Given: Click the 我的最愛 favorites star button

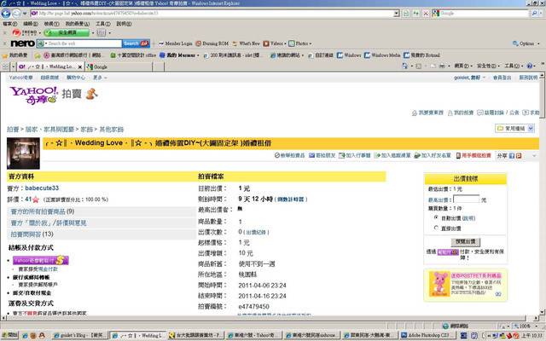Looking at the screenshot, I should pyautogui.click(x=15, y=55).
